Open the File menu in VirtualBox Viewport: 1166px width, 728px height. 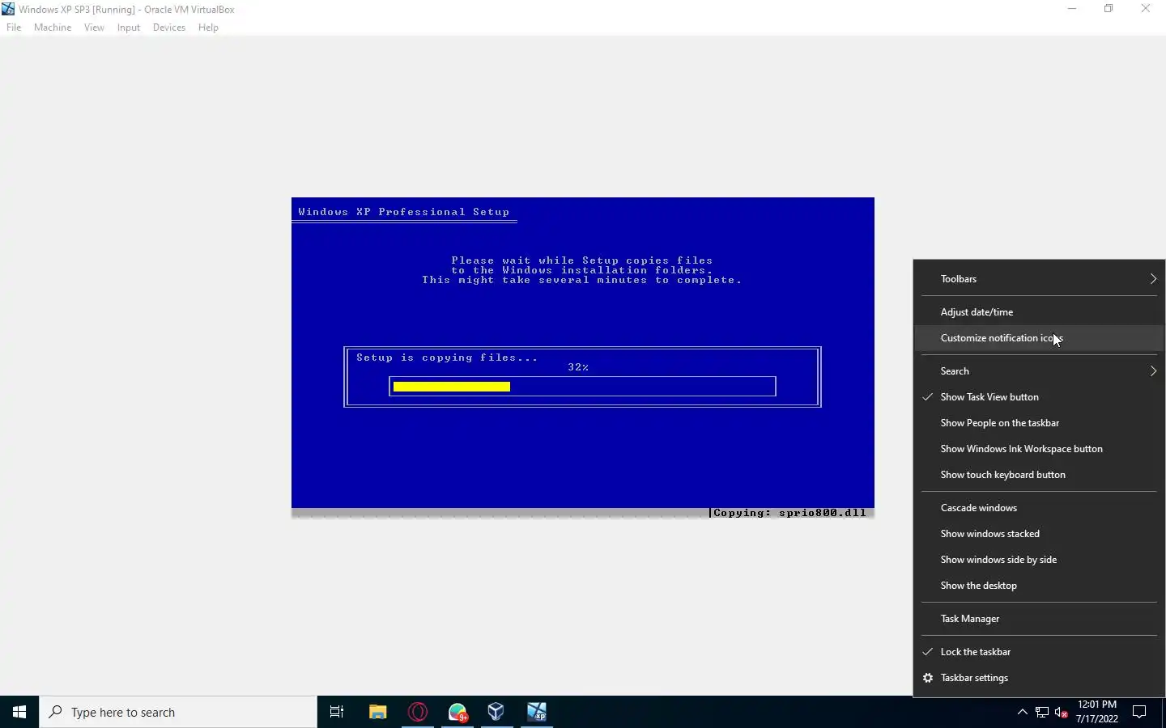point(14,28)
